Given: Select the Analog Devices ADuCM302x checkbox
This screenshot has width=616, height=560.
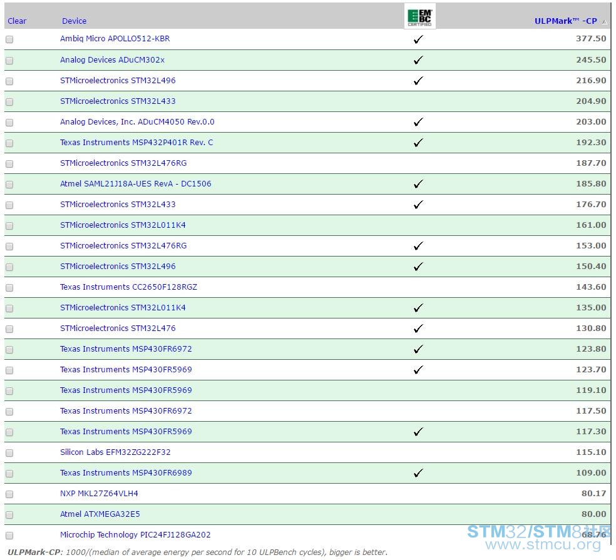Looking at the screenshot, I should tap(9, 61).
